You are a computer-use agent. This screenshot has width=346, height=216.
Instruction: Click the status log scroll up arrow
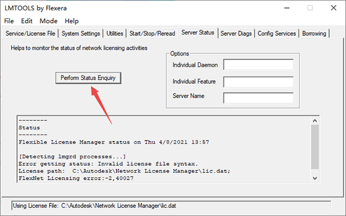(x=315, y=121)
